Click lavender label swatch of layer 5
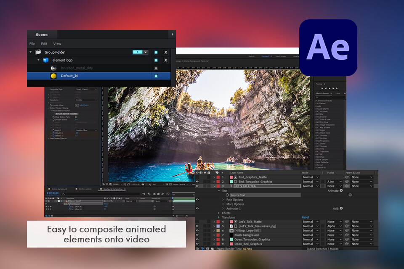Image resolution: width=404 pixels, height=269 pixels. 218,226
